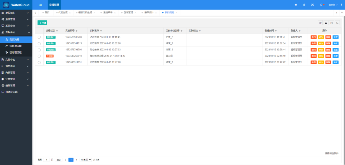
Task: Click 进度 button for the first row
Action: point(335,37)
